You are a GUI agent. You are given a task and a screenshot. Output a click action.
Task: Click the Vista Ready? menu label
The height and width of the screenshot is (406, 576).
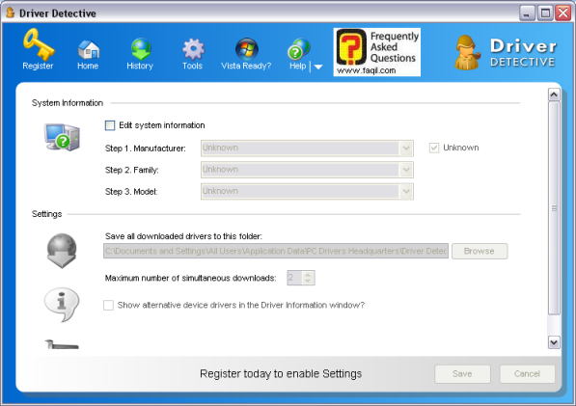pyautogui.click(x=246, y=67)
